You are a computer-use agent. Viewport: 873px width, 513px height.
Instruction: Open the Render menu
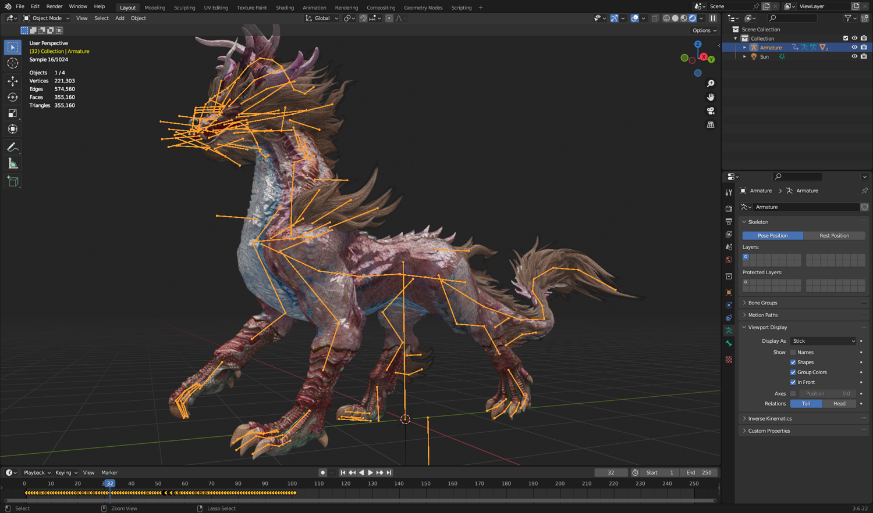click(54, 6)
